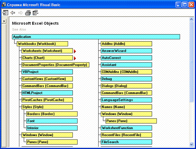Click the scrollbar down arrow
Image resolution: width=196 pixels, height=149 pixels.
coord(191,144)
